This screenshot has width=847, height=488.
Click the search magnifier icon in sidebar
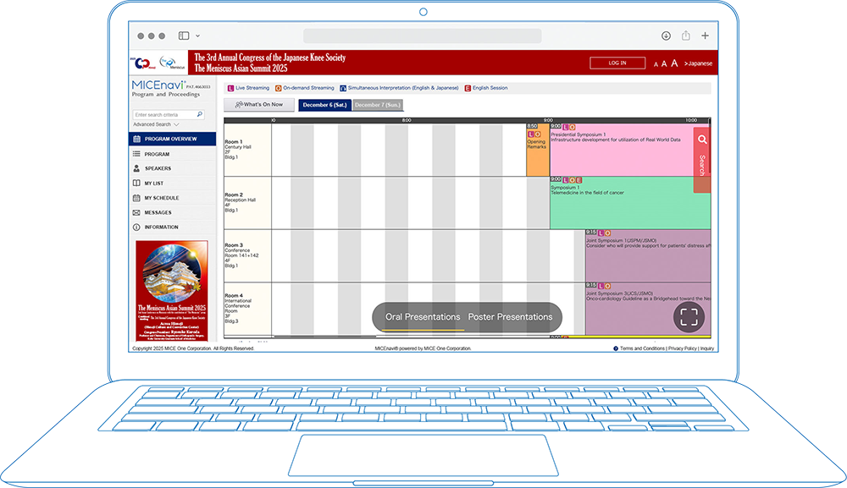(200, 114)
